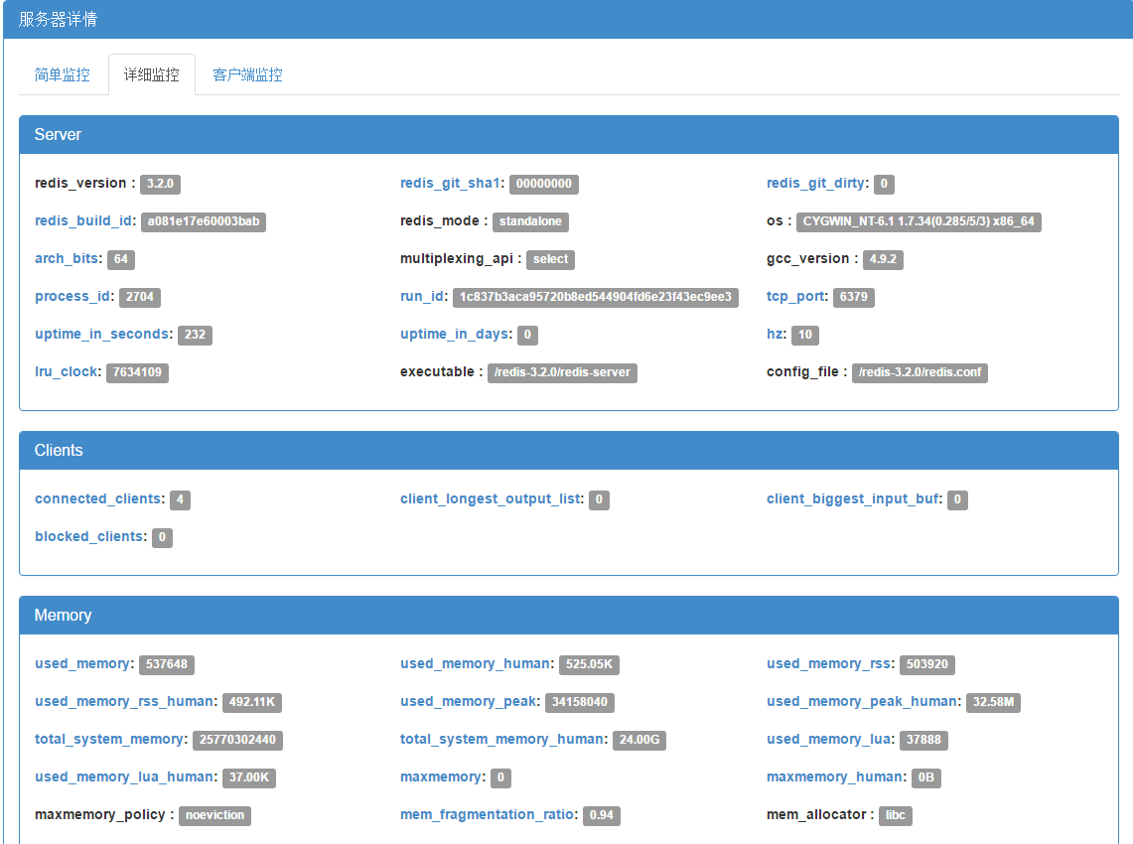Click the redis_build_id link
Viewport: 1133px width, 844px height.
[x=83, y=220]
